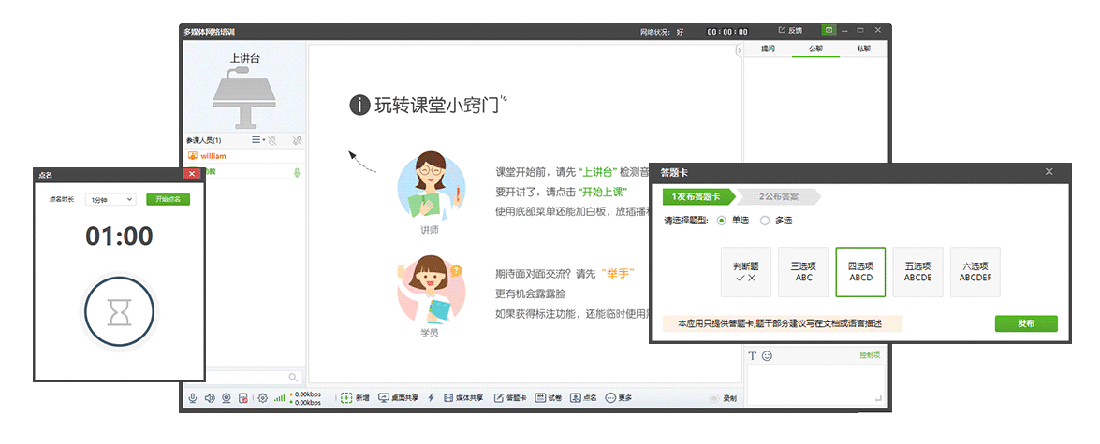Click the speaker volume icon
Image resolution: width=1100 pixels, height=444 pixels.
(x=210, y=398)
